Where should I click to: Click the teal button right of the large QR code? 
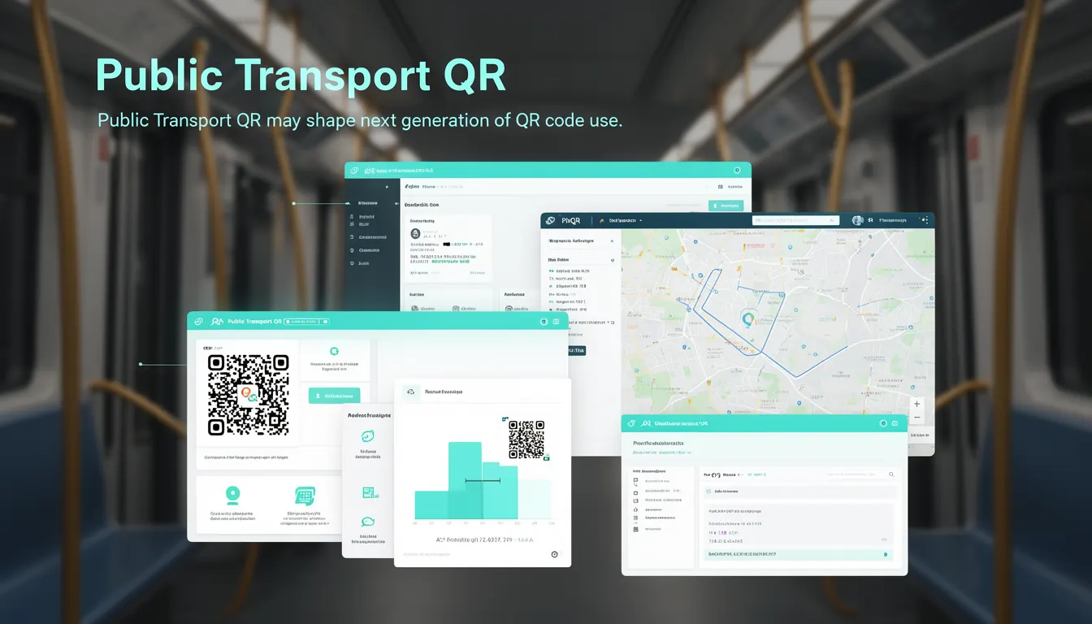334,396
